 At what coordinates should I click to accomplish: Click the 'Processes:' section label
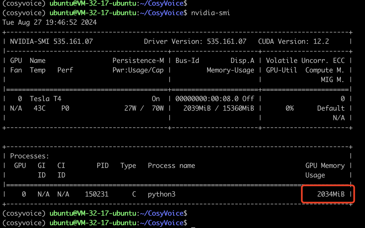tap(30, 156)
